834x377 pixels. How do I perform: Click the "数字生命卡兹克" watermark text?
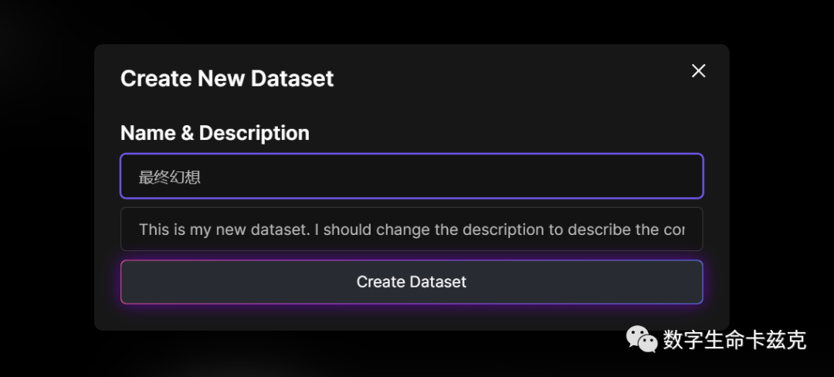[x=734, y=339]
